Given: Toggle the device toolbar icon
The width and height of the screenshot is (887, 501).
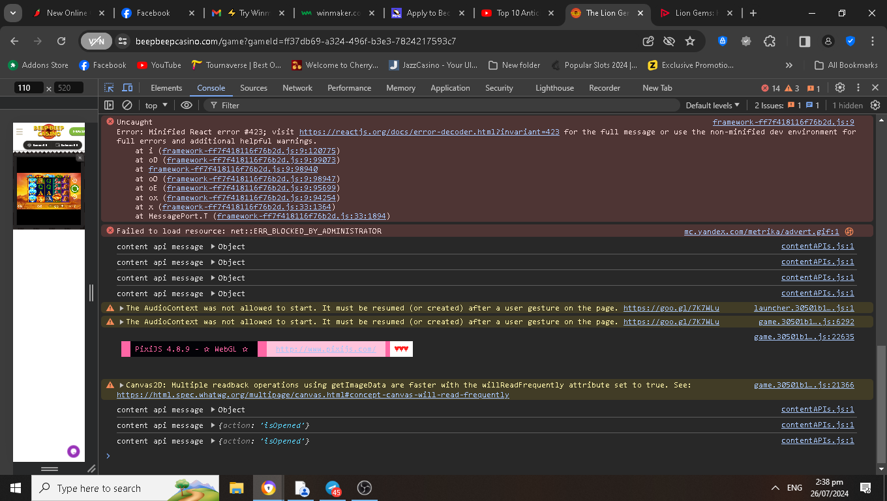Looking at the screenshot, I should pos(128,87).
